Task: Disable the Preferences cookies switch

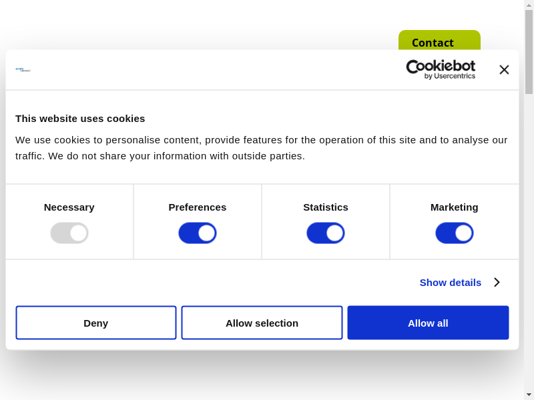Action: click(x=198, y=233)
